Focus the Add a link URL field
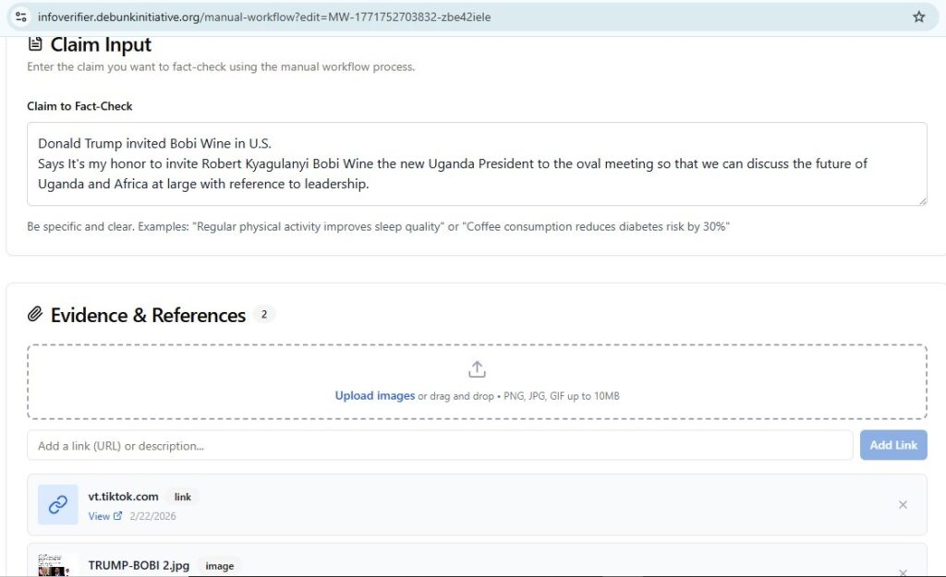 pos(440,446)
